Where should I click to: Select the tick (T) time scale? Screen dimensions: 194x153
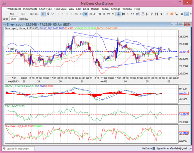58,14
